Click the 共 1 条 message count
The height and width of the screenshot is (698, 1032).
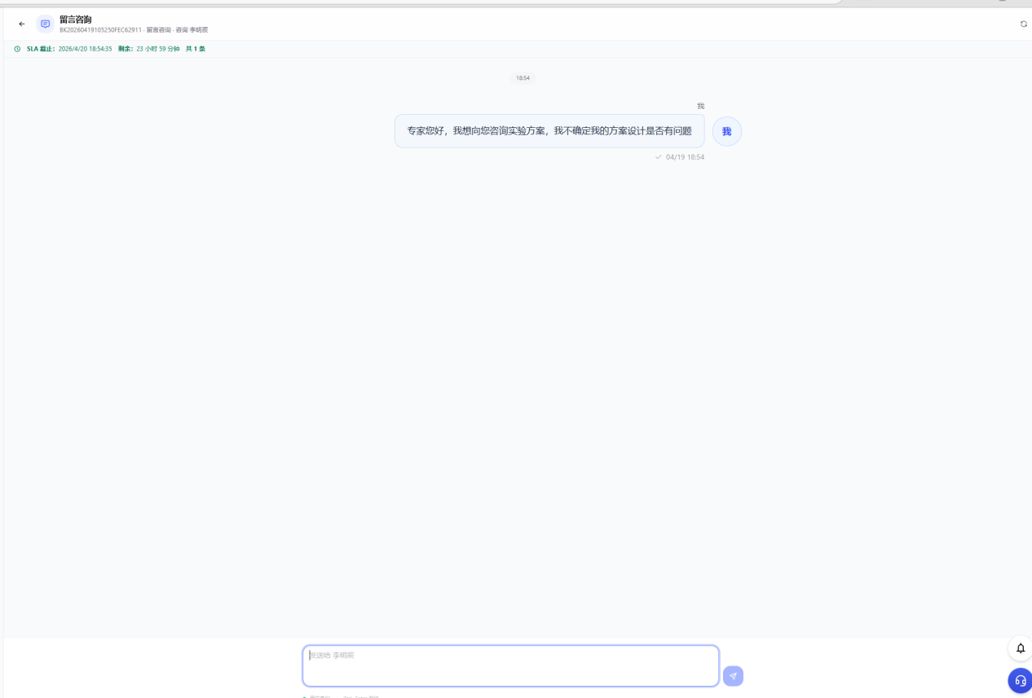(196, 49)
